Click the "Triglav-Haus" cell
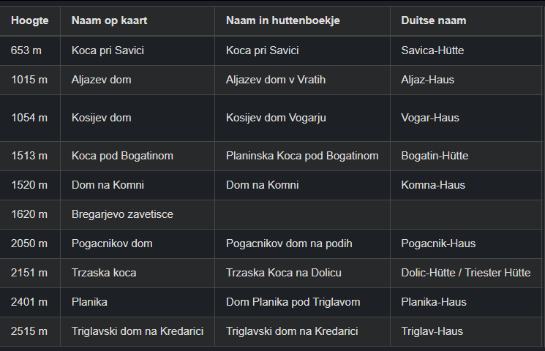This screenshot has width=545, height=351. [x=432, y=331]
